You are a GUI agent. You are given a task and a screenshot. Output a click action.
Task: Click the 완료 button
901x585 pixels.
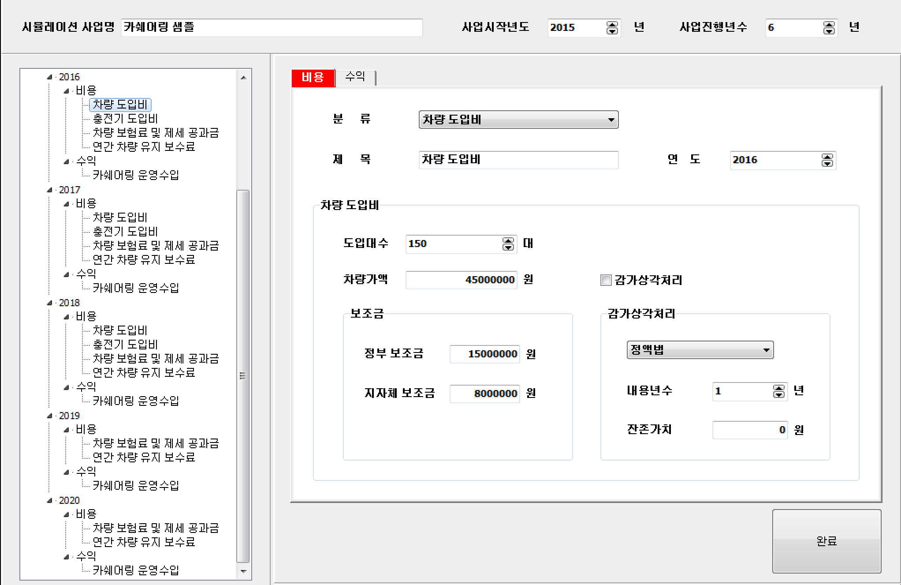click(x=826, y=541)
